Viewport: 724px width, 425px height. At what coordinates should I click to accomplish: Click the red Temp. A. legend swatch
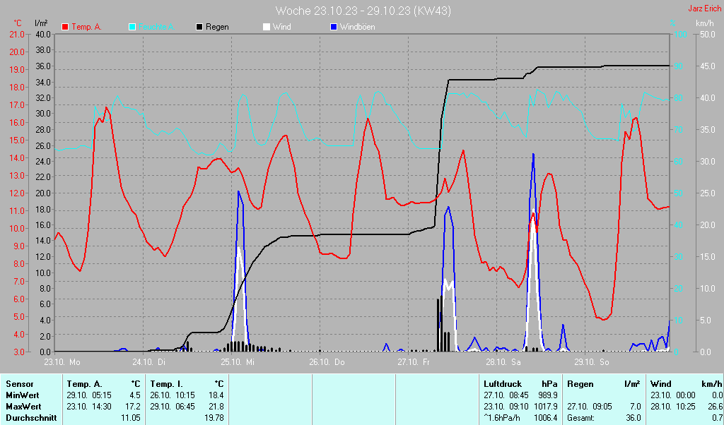pos(65,28)
